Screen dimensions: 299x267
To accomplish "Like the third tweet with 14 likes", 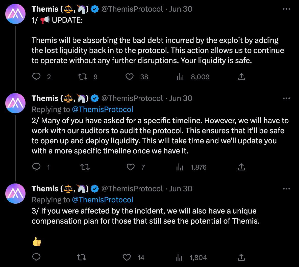I will [x=127, y=257].
